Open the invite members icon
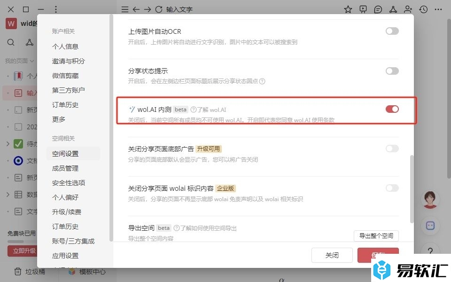 point(408,9)
